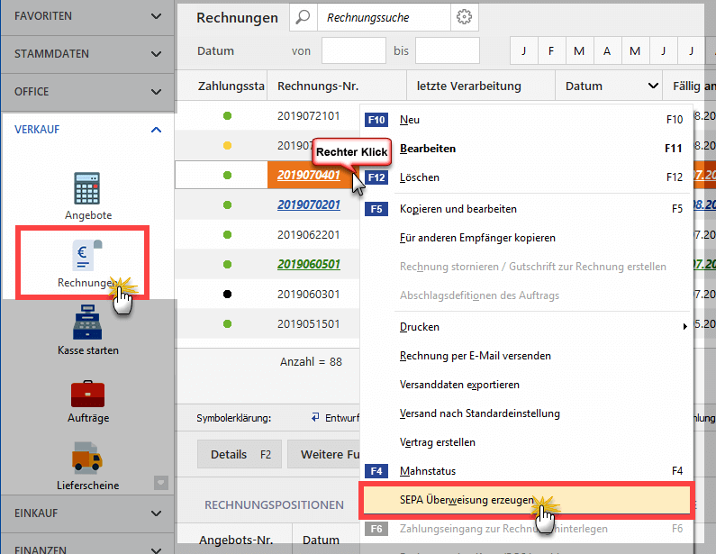Screen dimensions: 716x554
Task: Click yellow status dot in second row
Action: 227,146
